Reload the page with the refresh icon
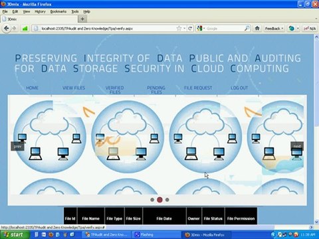The width and height of the screenshot is (319, 239). click(x=190, y=29)
